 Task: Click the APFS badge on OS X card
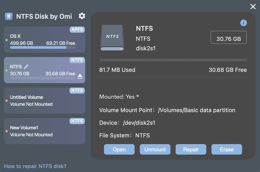(x=77, y=30)
